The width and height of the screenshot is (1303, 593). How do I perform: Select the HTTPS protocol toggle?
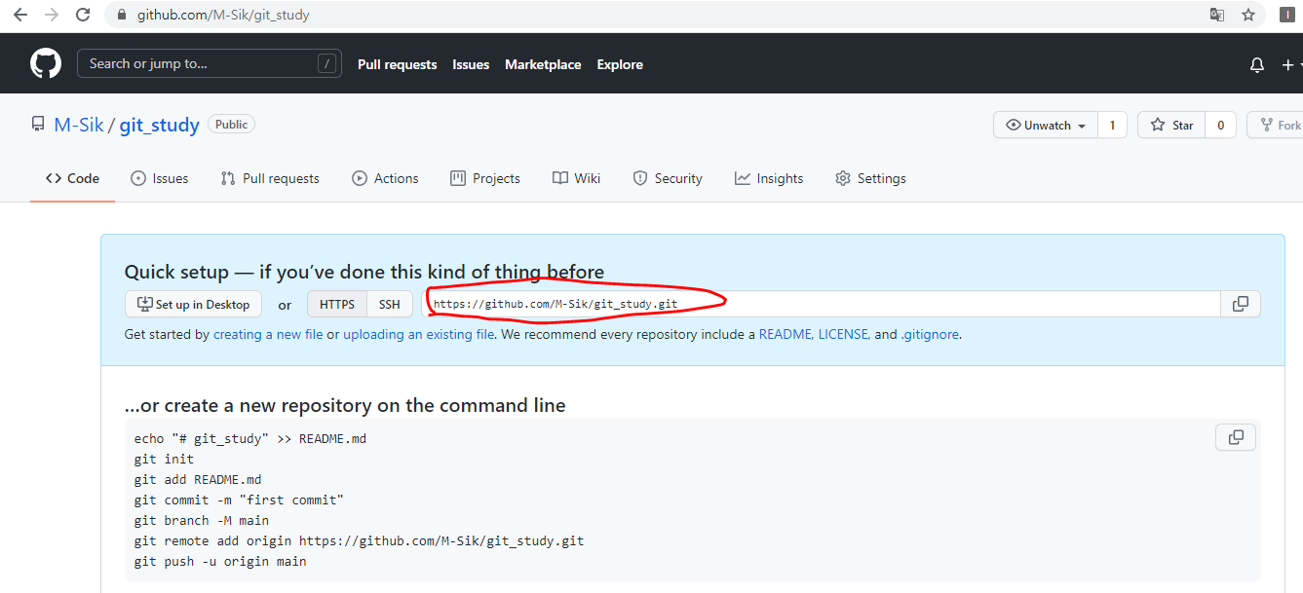pos(337,304)
